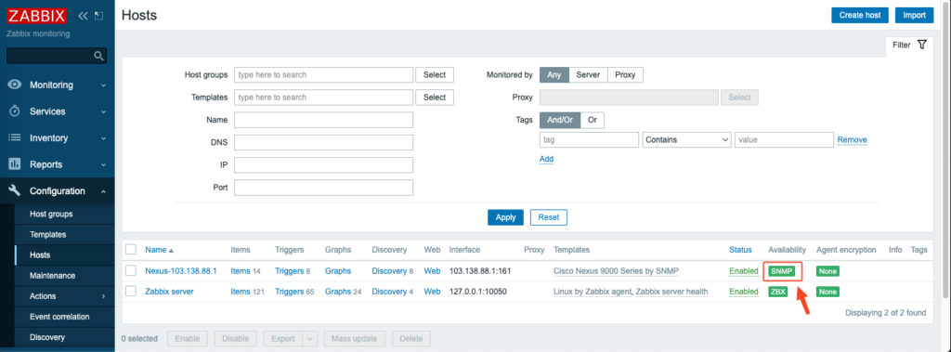Open Linux by Zabbix agent template
Viewport: 951px width, 352px height.
(593, 292)
